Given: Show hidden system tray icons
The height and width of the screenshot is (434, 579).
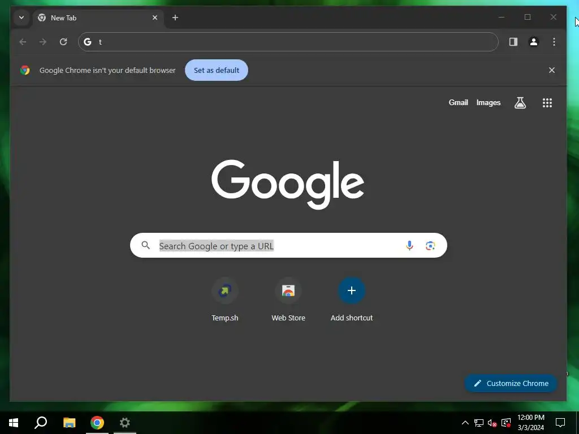Looking at the screenshot, I should (465, 423).
